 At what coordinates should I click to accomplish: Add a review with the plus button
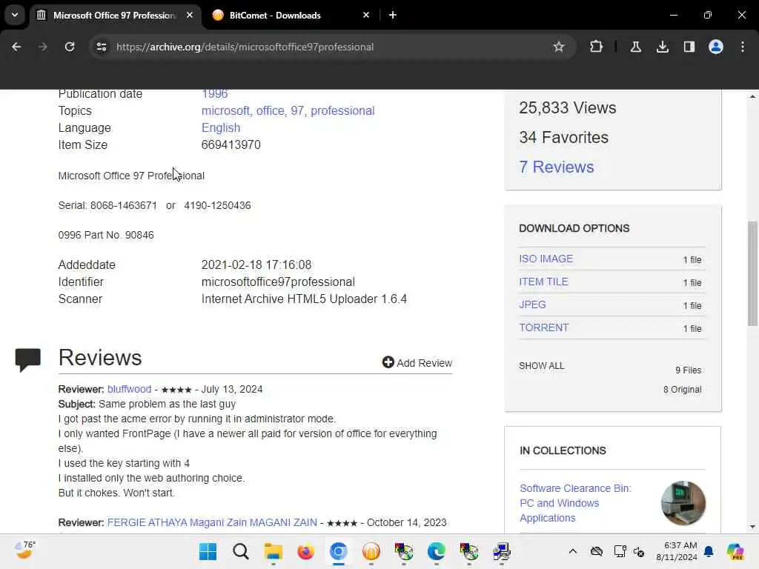tap(417, 362)
